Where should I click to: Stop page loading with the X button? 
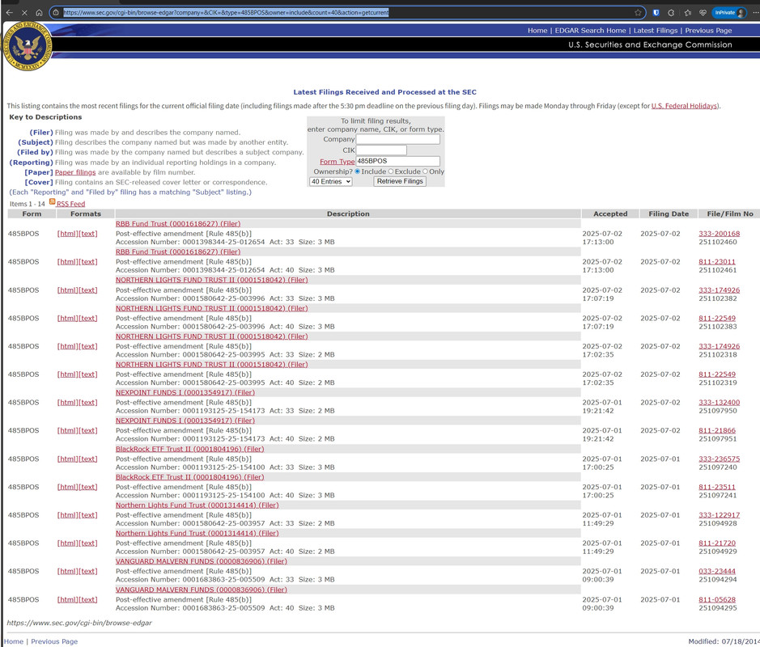click(x=24, y=13)
